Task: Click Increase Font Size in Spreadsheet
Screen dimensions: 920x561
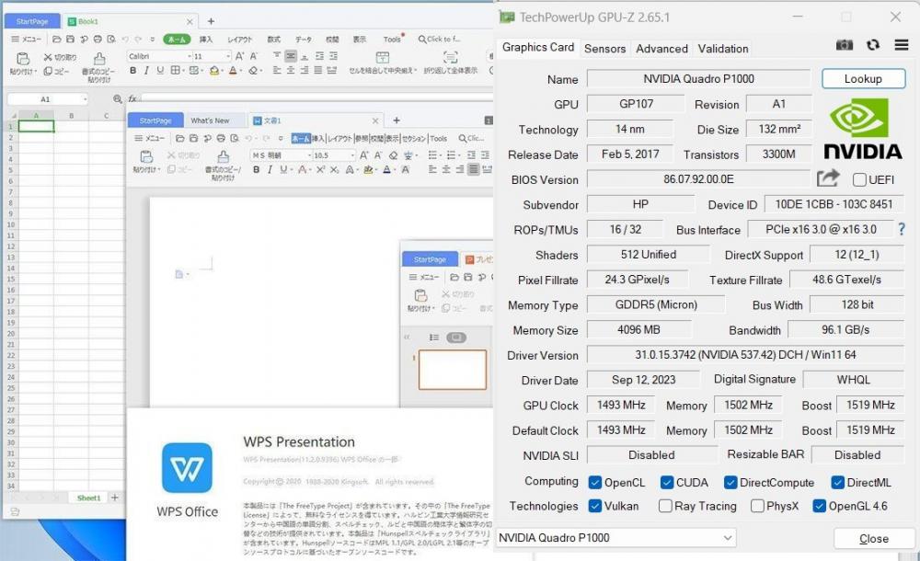Action: pos(239,56)
